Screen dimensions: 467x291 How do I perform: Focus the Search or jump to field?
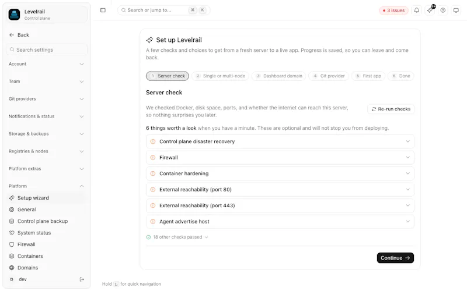pyautogui.click(x=164, y=10)
